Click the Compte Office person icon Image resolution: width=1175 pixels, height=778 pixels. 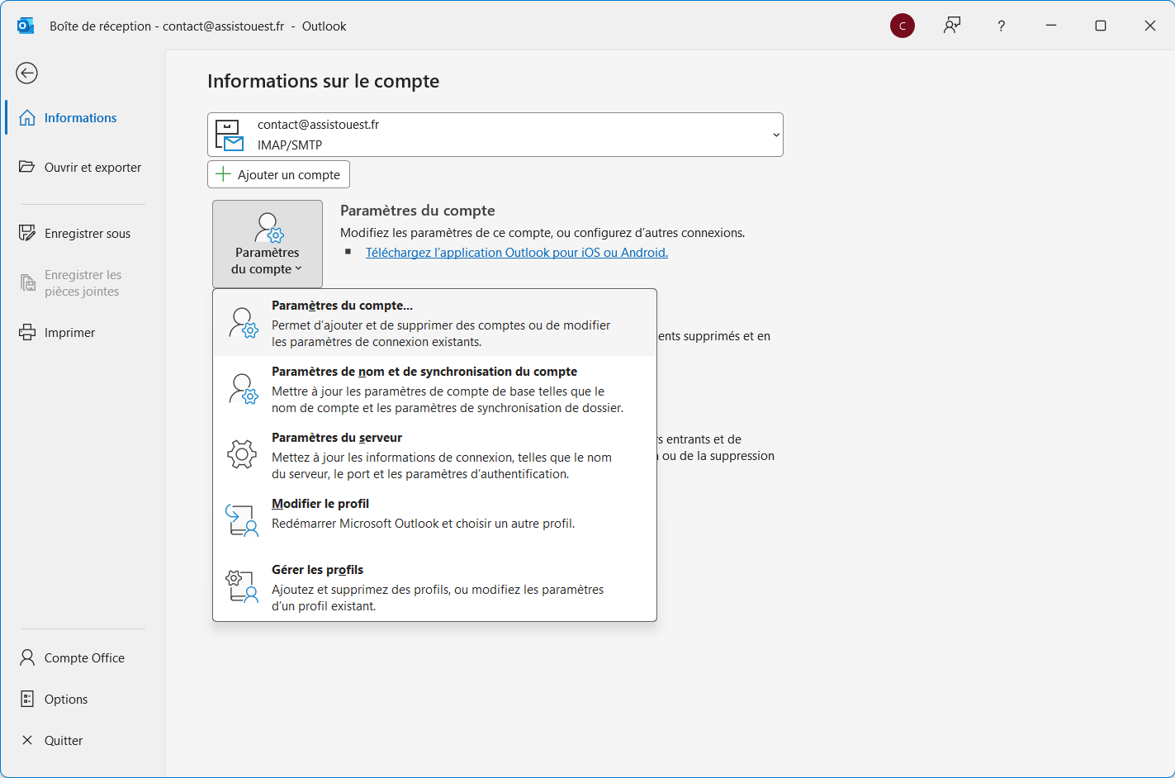click(27, 657)
